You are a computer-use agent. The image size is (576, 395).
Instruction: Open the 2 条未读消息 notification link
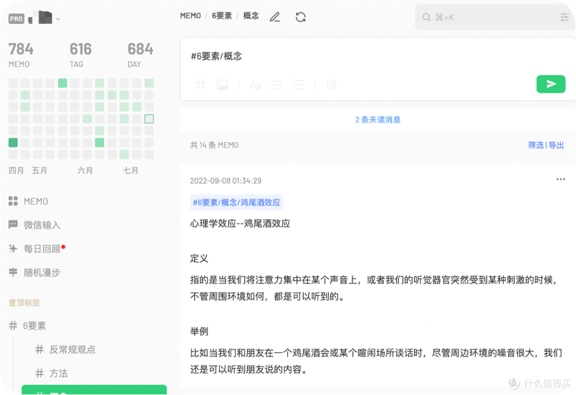point(378,120)
